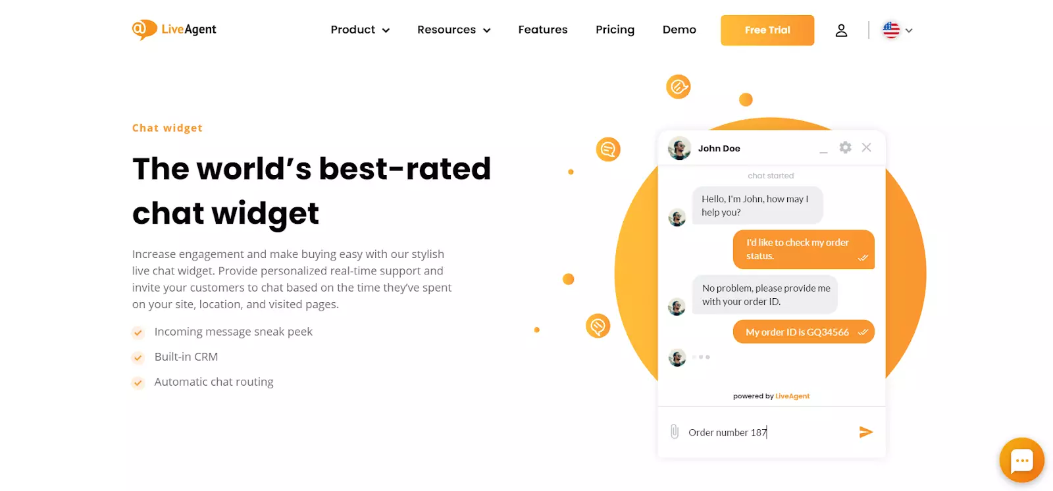Go to the Pricing menu item
Image resolution: width=1053 pixels, height=491 pixels.
click(614, 30)
